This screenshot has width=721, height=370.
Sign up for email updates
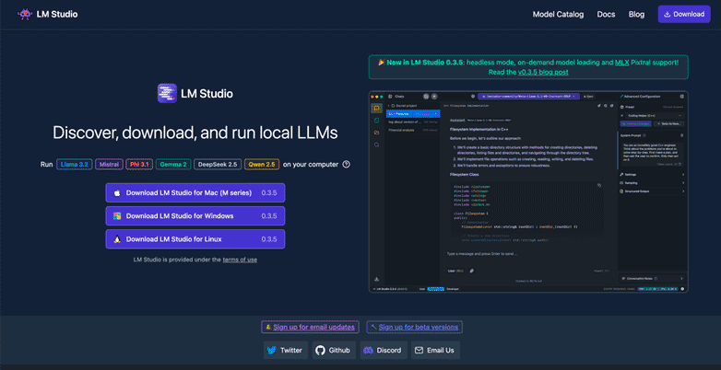pos(310,327)
